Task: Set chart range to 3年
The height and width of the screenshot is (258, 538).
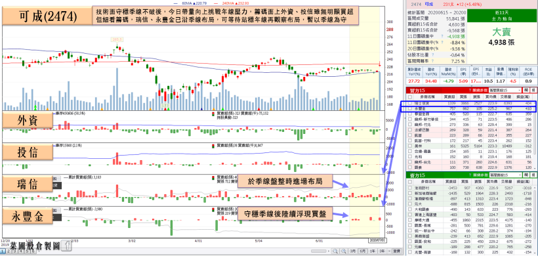Action: [x=382, y=251]
